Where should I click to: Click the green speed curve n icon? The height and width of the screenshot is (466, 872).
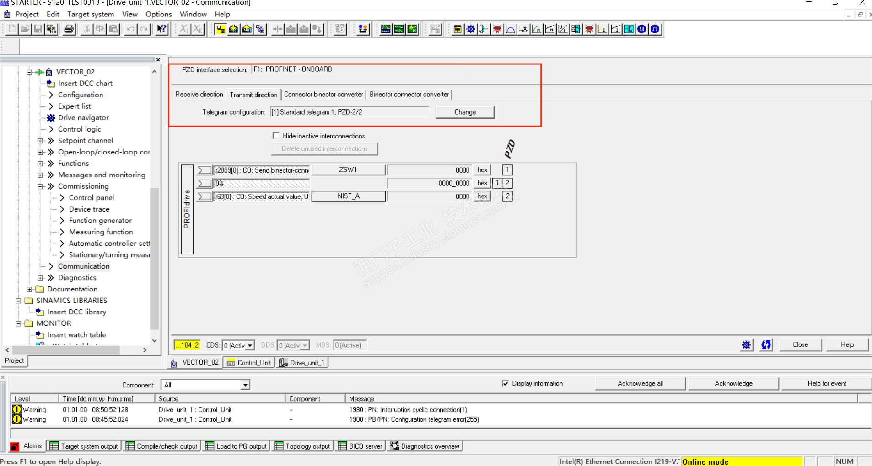pos(537,29)
